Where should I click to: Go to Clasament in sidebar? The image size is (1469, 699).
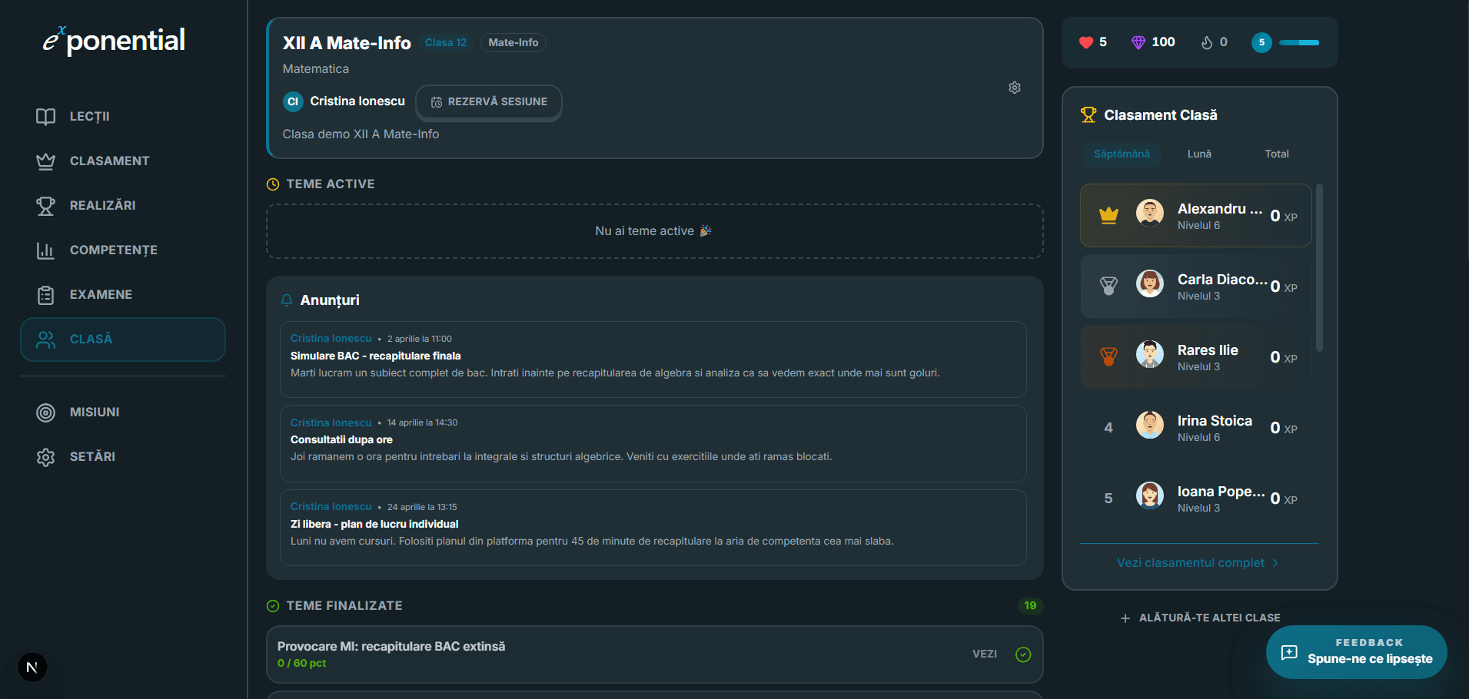click(x=123, y=161)
